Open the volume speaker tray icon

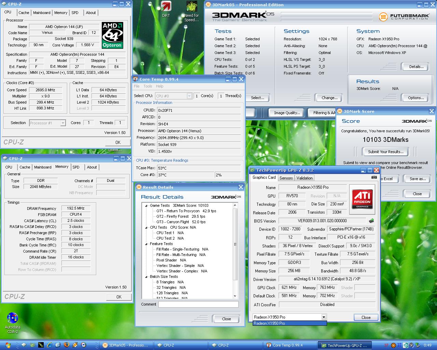coord(411,345)
